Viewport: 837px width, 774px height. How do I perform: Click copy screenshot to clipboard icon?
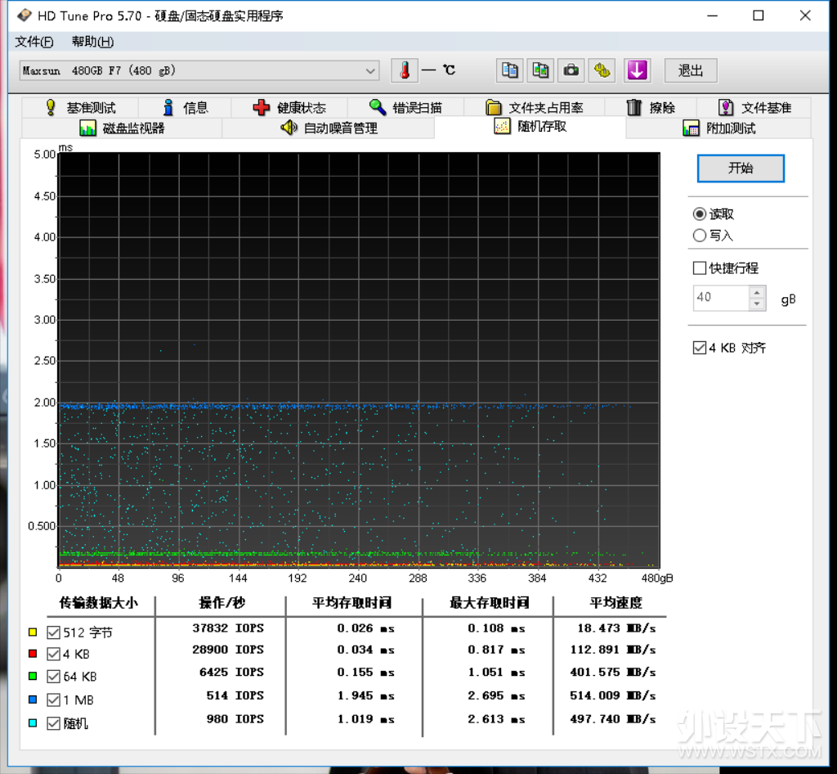point(540,70)
